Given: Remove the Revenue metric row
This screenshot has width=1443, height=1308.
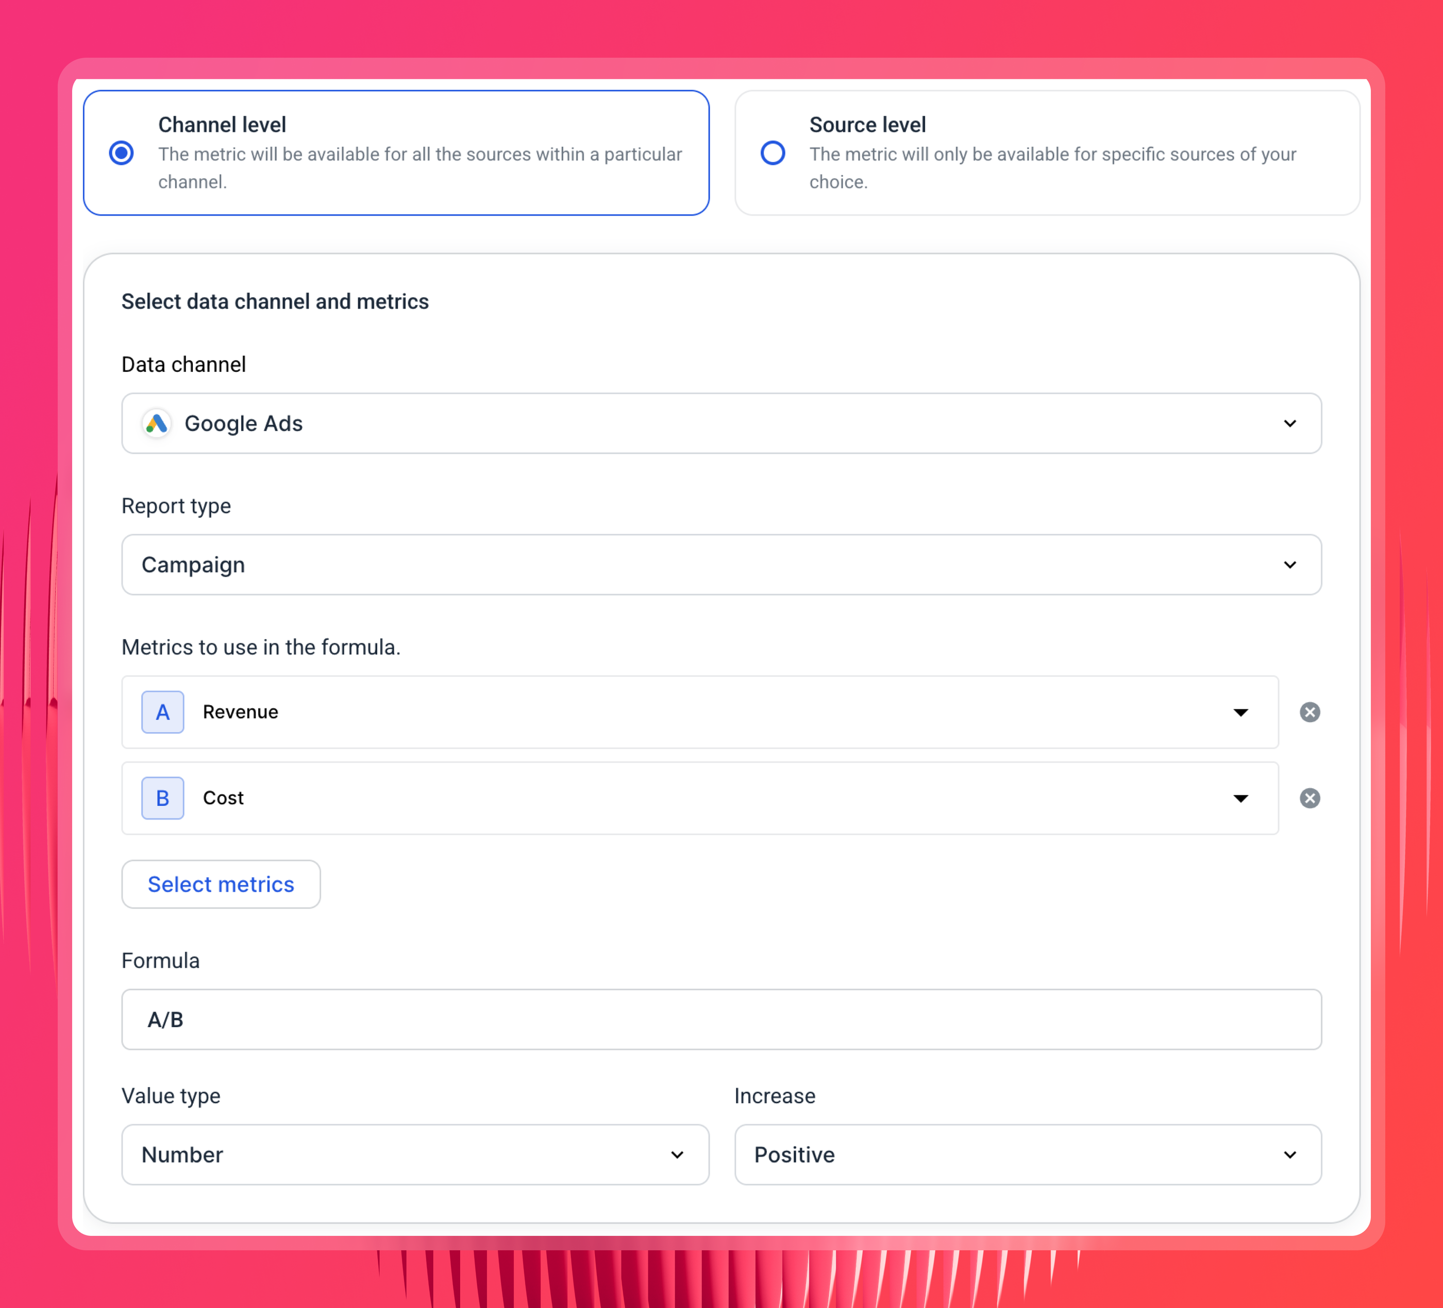Looking at the screenshot, I should [x=1310, y=712].
